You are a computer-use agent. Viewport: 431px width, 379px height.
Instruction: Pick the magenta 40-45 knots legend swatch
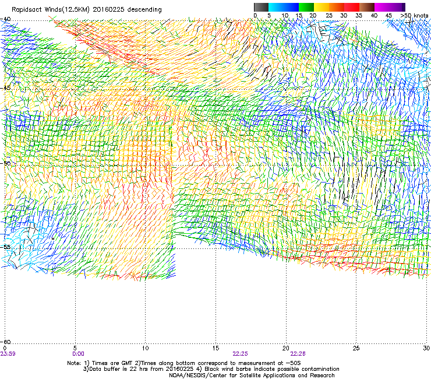click(382, 7)
